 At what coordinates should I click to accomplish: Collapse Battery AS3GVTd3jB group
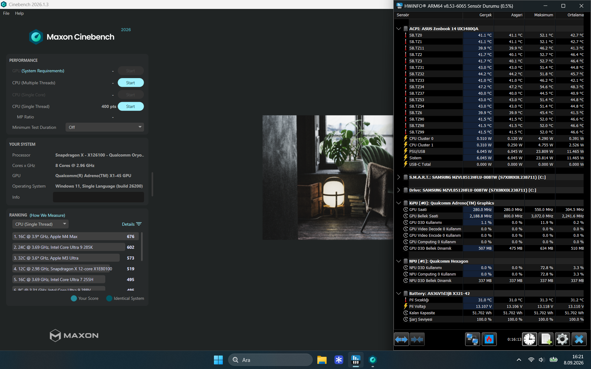399,293
